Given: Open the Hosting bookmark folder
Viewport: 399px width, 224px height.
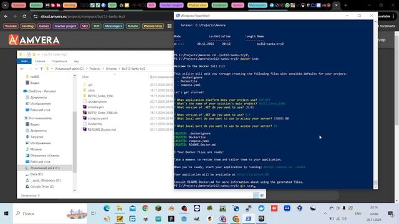Looking at the screenshot, I should (27, 26).
